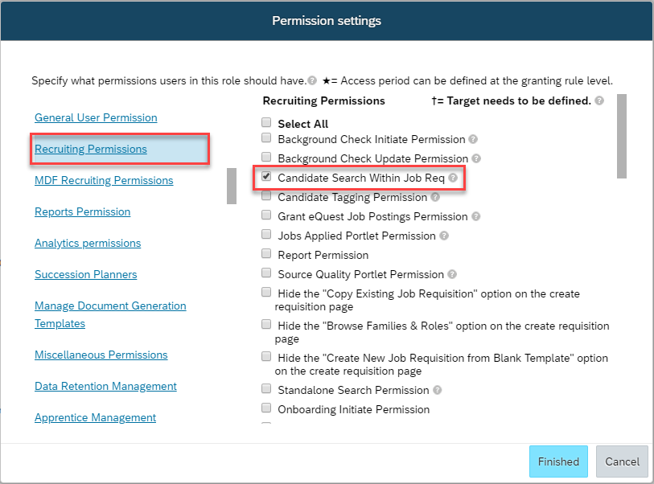Viewport: 654px width, 484px height.
Task: Click help icon after 'Target needs to be defined'
Action: coord(599,100)
